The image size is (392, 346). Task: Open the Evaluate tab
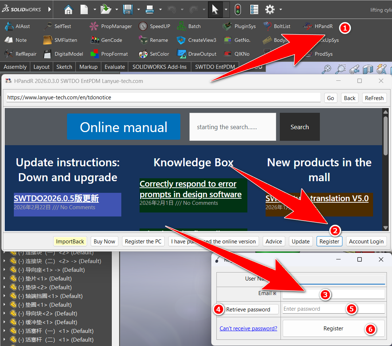pyautogui.click(x=114, y=67)
